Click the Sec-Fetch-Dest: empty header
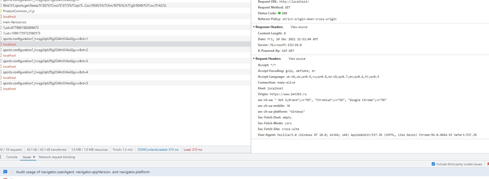The image size is (489, 179). click(275, 117)
